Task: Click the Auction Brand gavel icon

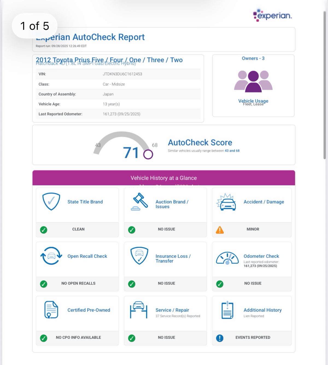Action: click(139, 202)
